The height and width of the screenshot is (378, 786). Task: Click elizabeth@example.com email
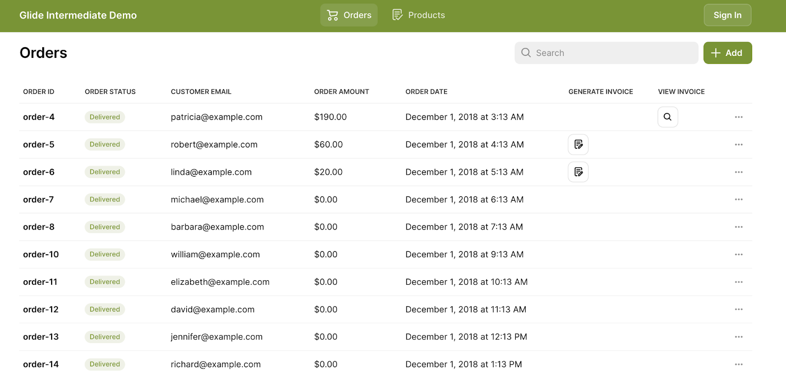click(x=220, y=282)
